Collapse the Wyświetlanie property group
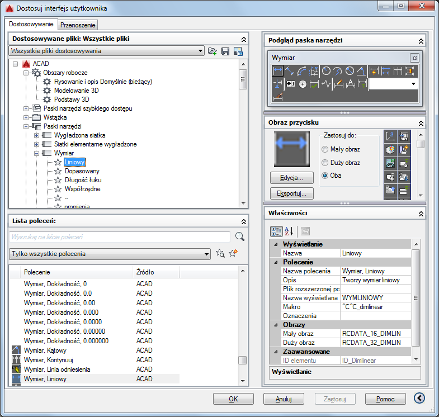The width and height of the screenshot is (439, 417). point(276,244)
